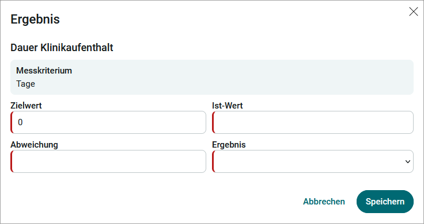Screen dimensions: 424x224
Task: Click the red required marker on Ergebnis dropdown
Action: pos(213,161)
